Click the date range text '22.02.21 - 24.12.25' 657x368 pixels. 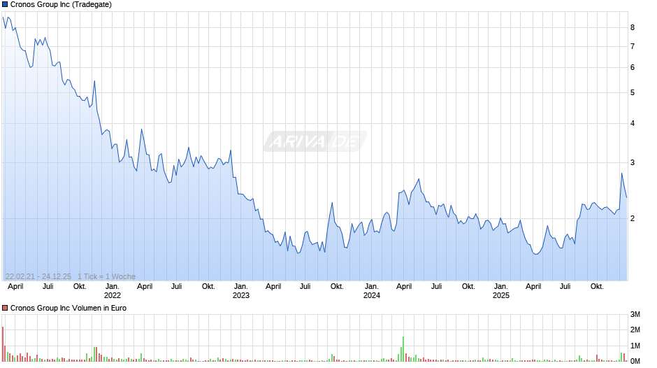coord(38,276)
